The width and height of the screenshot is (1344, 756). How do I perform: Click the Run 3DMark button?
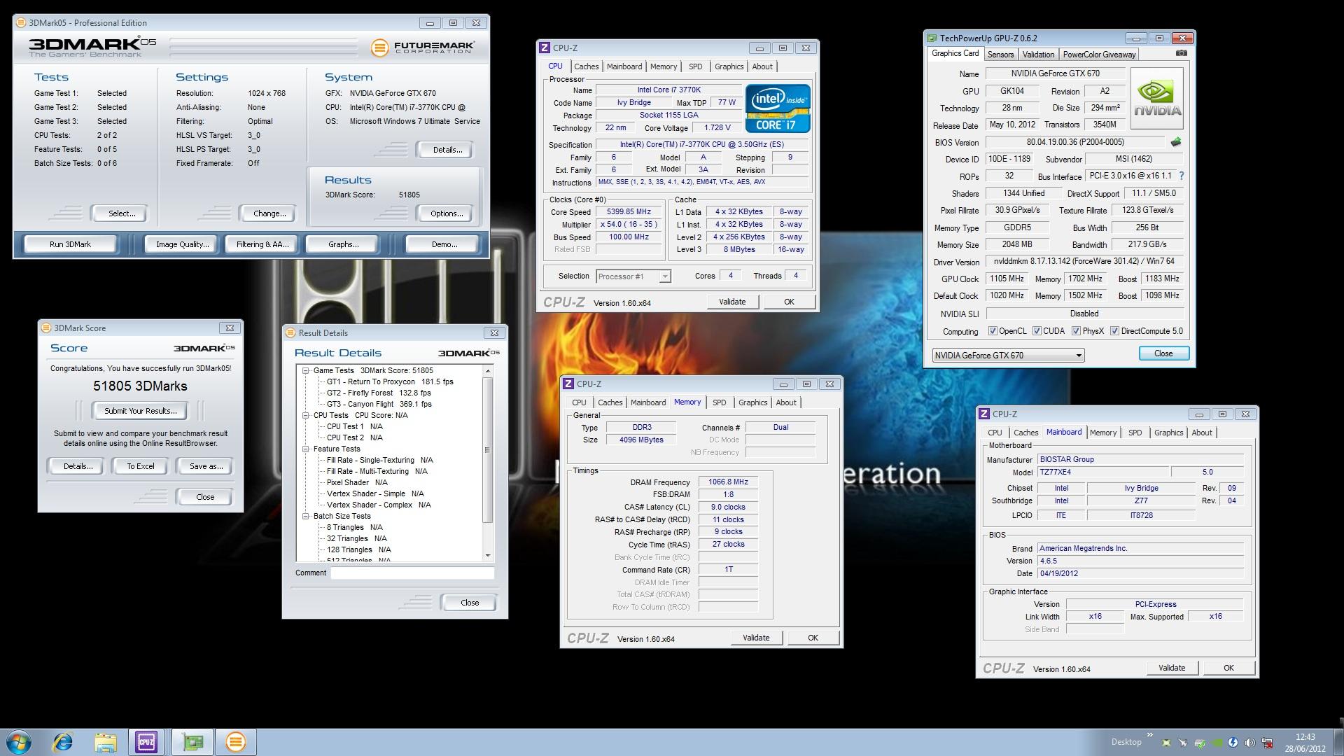(70, 244)
